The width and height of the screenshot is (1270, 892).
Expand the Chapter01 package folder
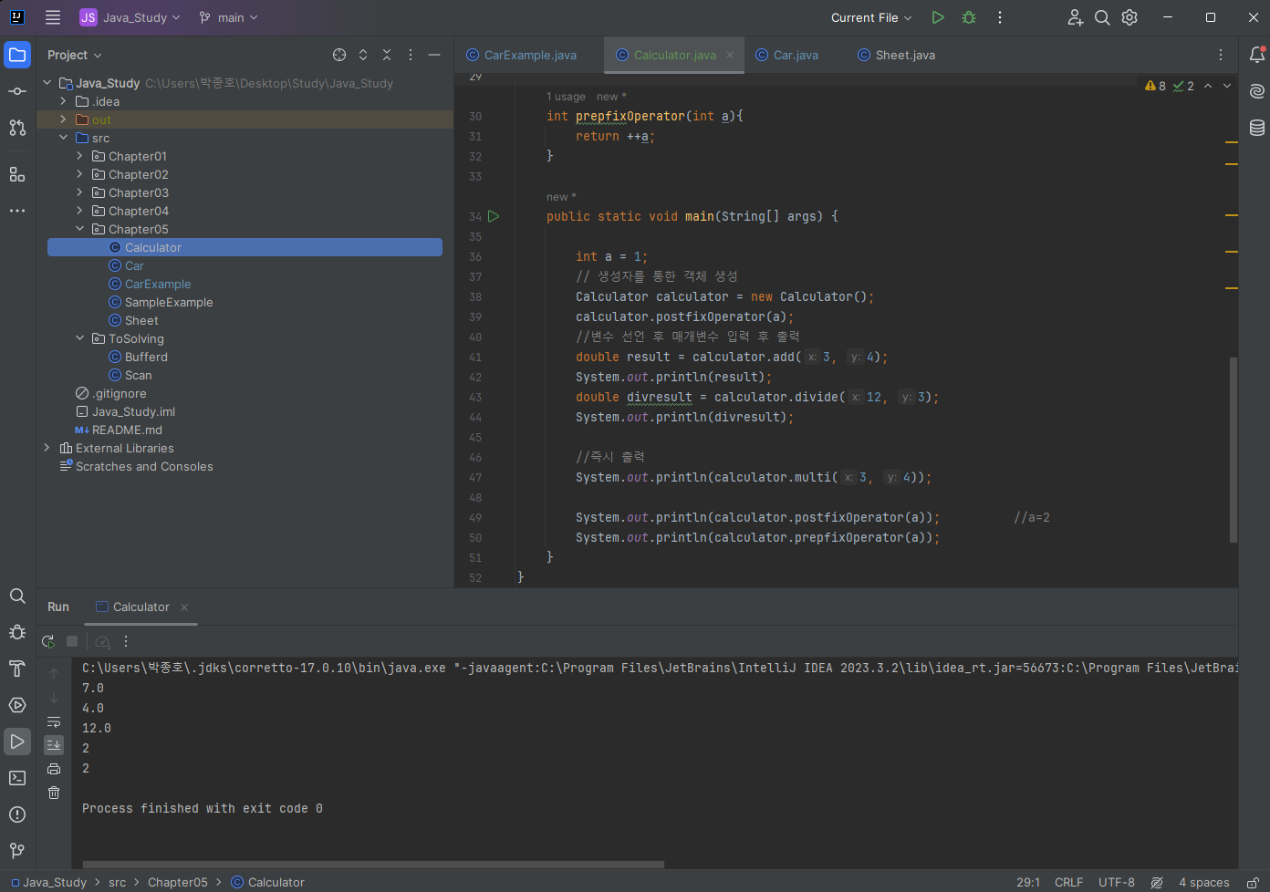point(79,156)
